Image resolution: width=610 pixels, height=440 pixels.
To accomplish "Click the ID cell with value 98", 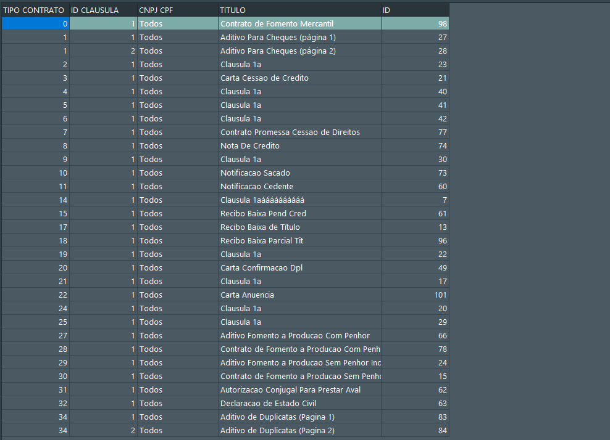I will (x=415, y=24).
